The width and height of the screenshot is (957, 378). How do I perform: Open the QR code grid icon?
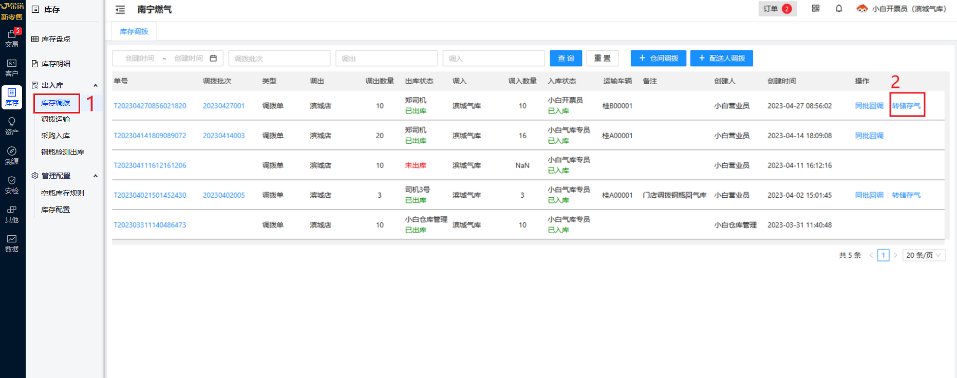[816, 8]
